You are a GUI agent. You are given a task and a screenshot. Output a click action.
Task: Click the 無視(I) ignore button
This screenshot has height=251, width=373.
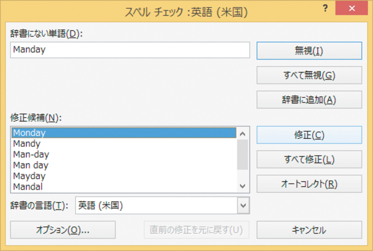[309, 51]
